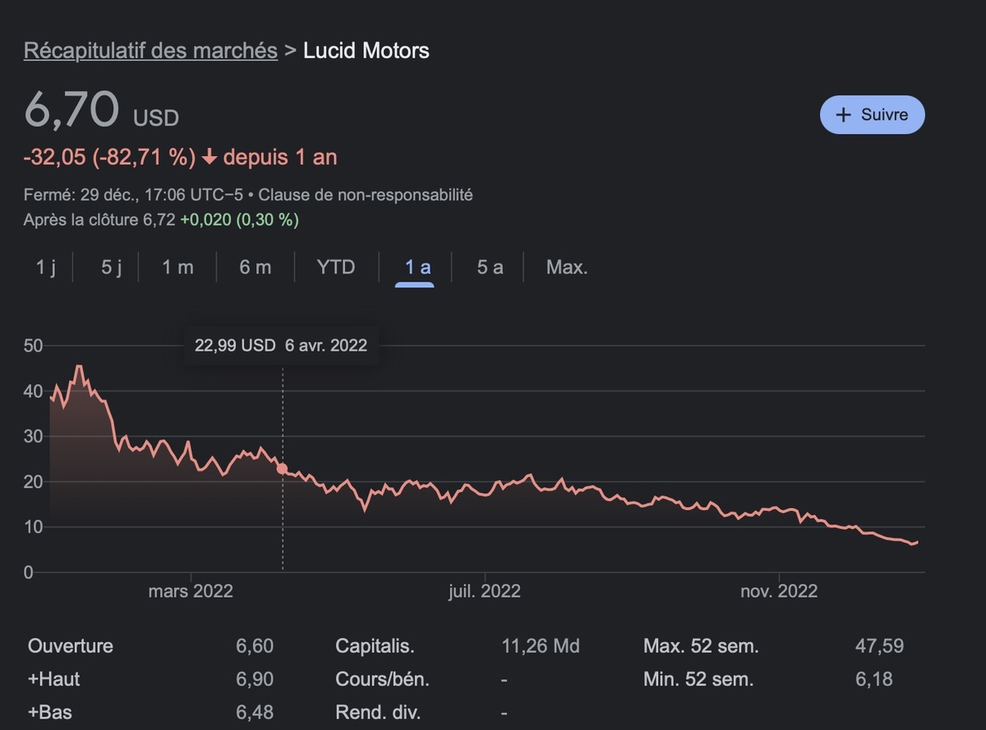Click the 11,26 Md market cap value

click(541, 646)
